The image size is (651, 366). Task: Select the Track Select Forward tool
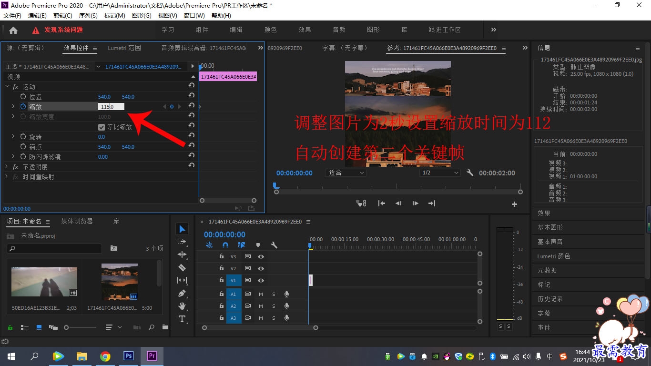point(182,242)
